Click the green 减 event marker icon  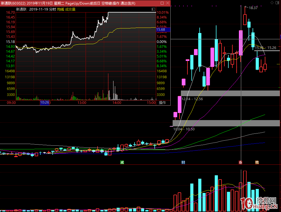tap(122, 162)
